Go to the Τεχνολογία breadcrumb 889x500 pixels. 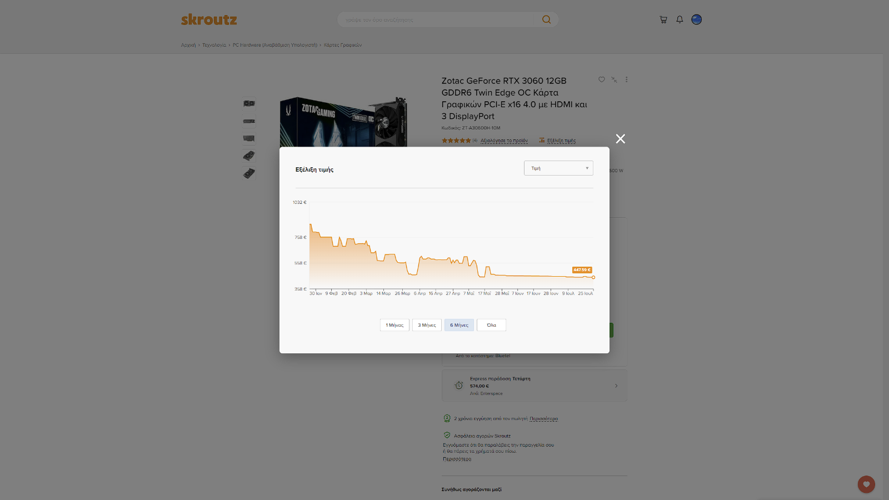(x=214, y=45)
